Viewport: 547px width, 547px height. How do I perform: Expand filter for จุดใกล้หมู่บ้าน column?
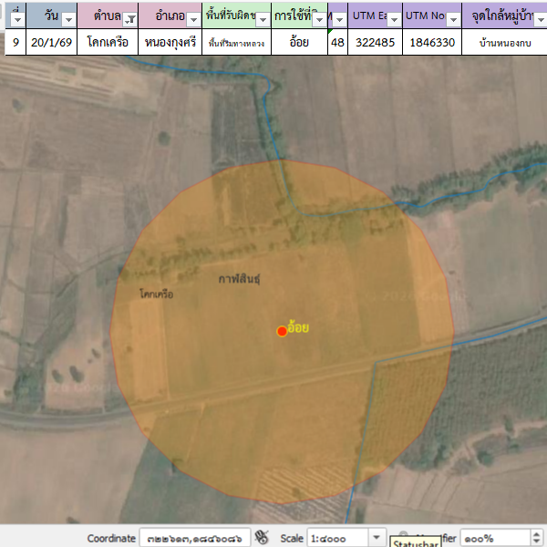[x=538, y=19]
